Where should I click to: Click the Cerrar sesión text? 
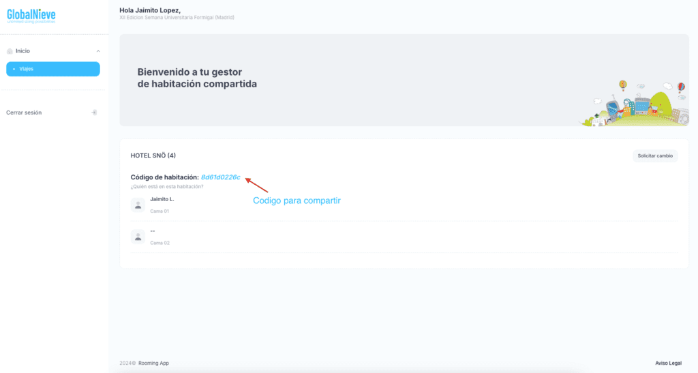click(x=24, y=113)
